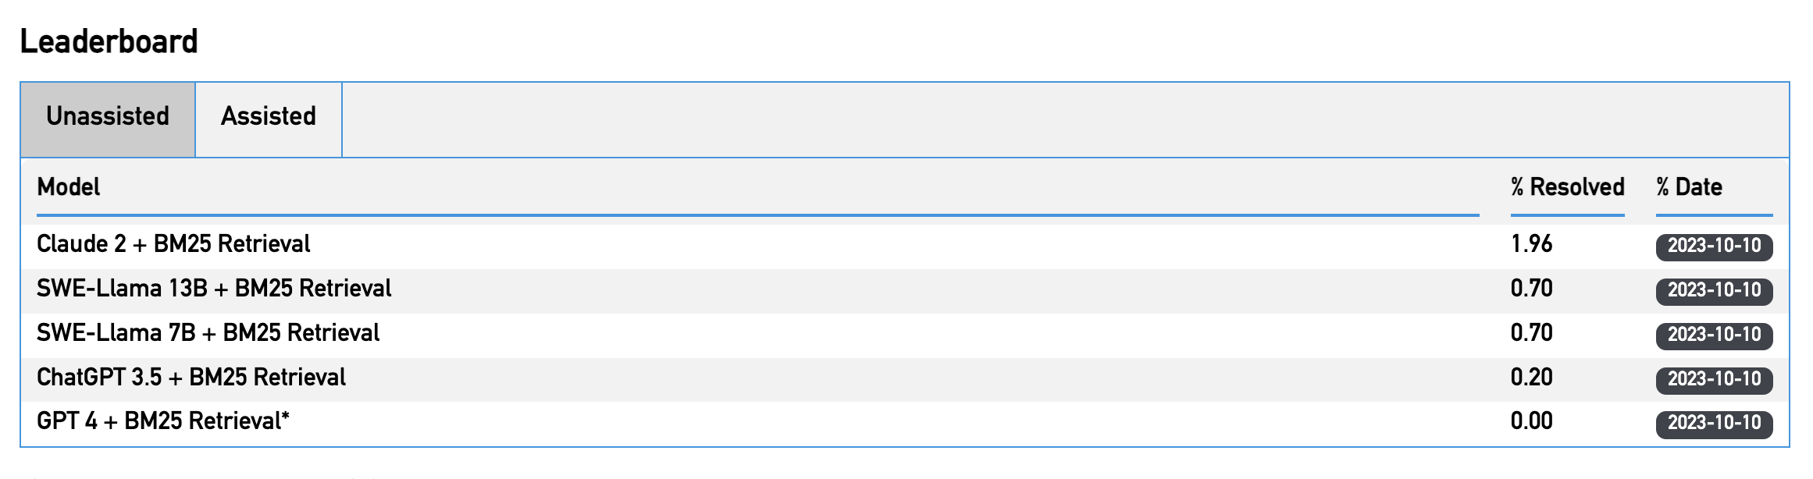Click the 0.20 resolved value for ChatGPT 3.5
Image resolution: width=1813 pixels, height=479 pixels.
pyautogui.click(x=1531, y=378)
